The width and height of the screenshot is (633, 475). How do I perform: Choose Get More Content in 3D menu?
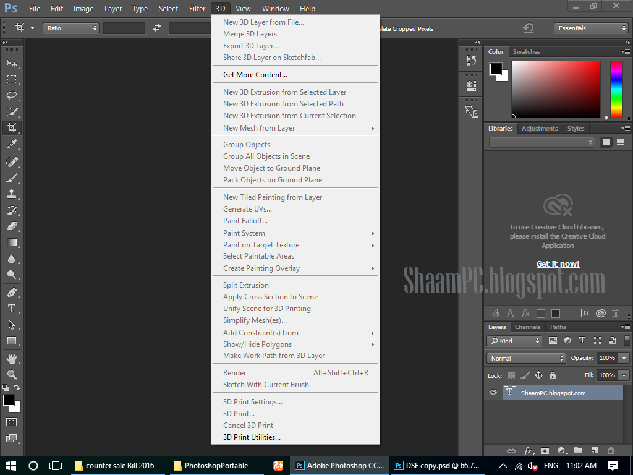point(255,75)
